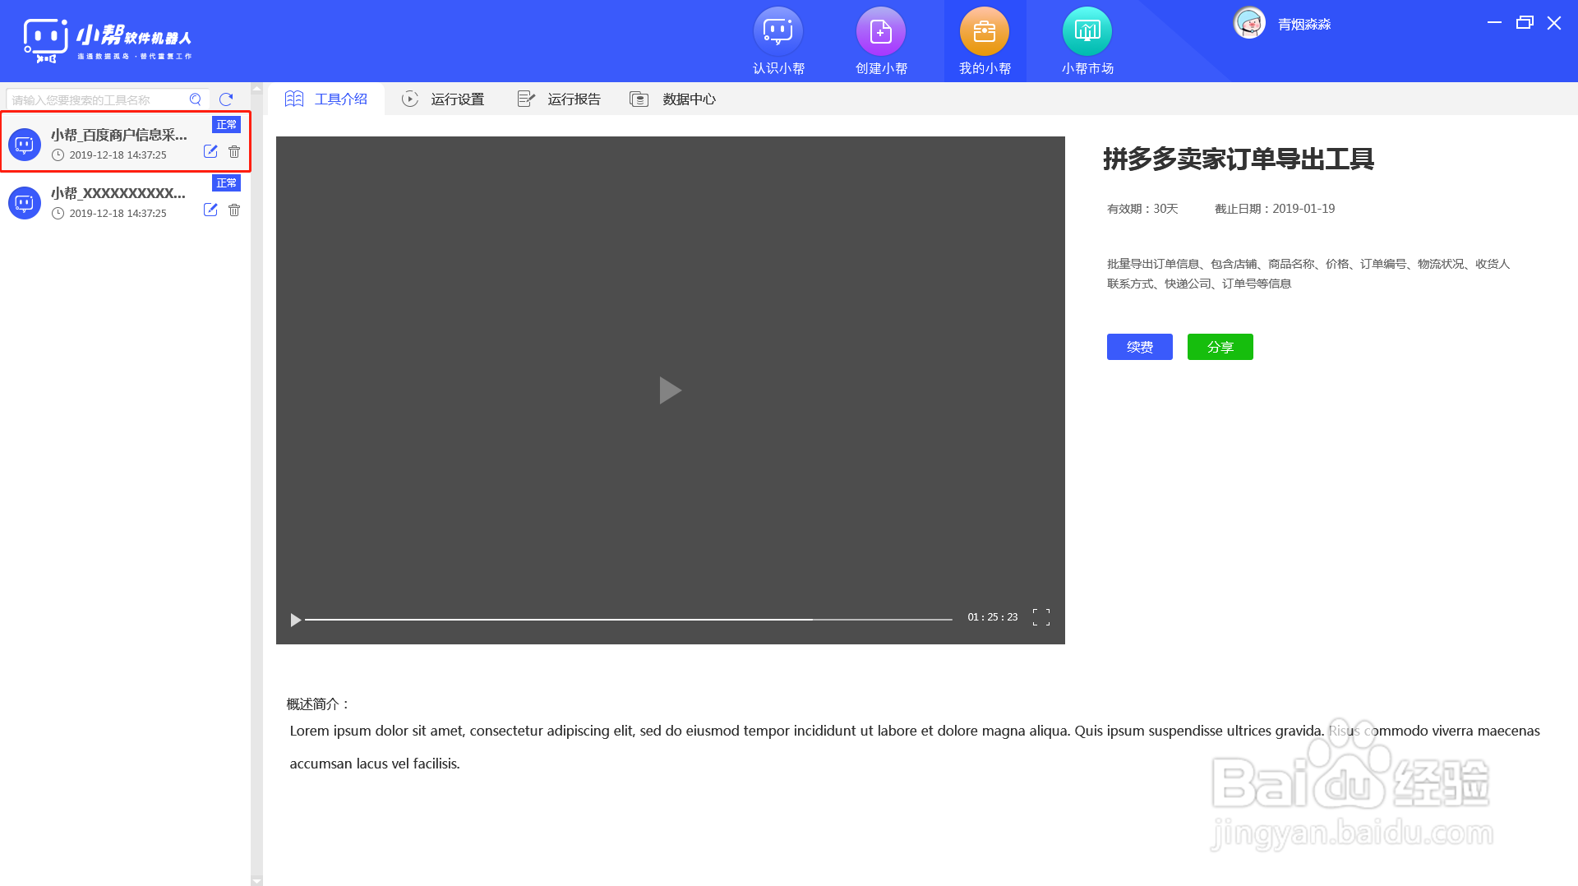The height and width of the screenshot is (886, 1578).
Task: Delete the 小帮_XXXXXXXXXX tool
Action: tap(234, 210)
